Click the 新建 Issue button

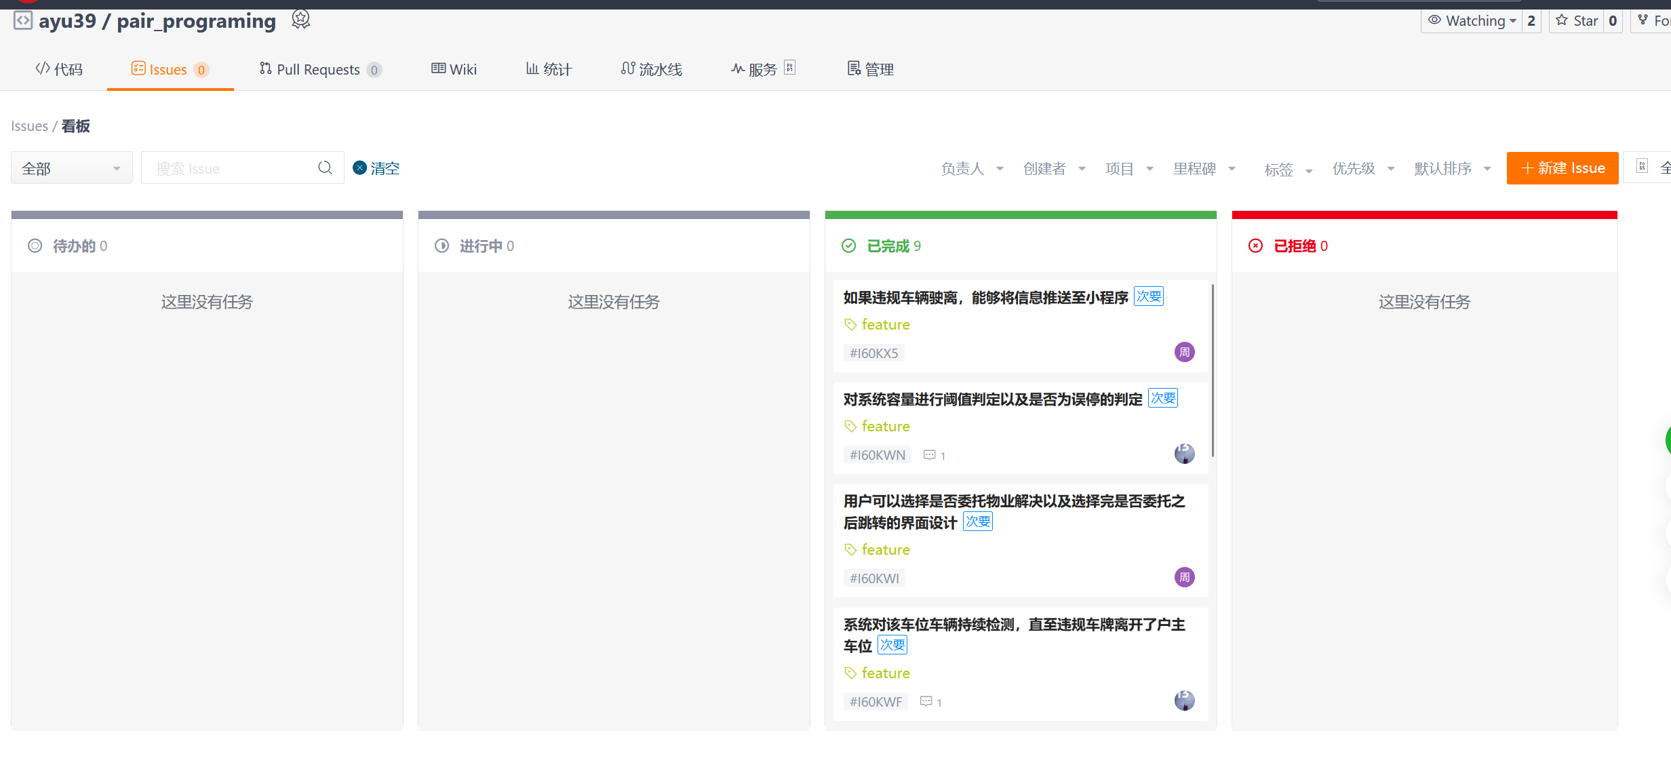pyautogui.click(x=1562, y=168)
